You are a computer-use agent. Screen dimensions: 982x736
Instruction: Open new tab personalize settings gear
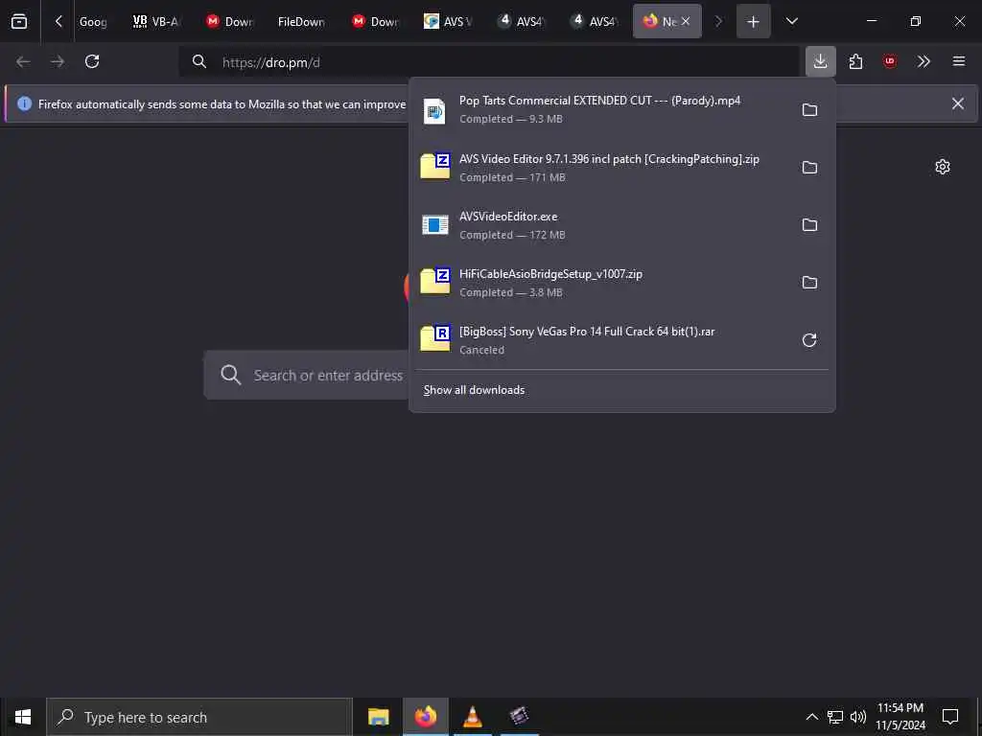[x=943, y=167]
